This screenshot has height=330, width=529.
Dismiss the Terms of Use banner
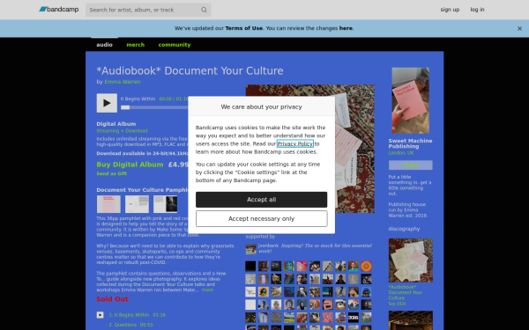point(519,29)
